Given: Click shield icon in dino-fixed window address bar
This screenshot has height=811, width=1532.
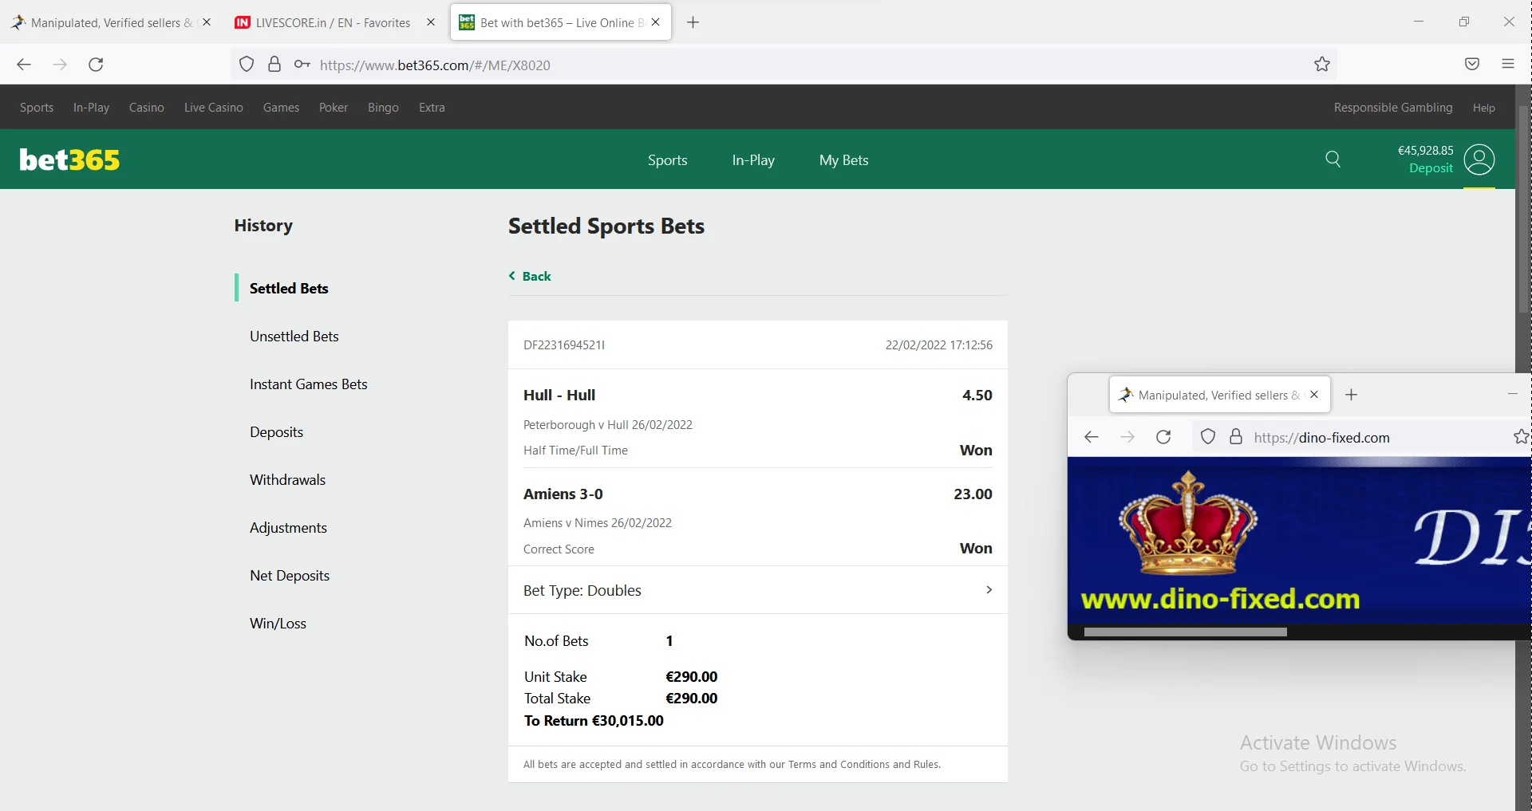Looking at the screenshot, I should point(1208,437).
